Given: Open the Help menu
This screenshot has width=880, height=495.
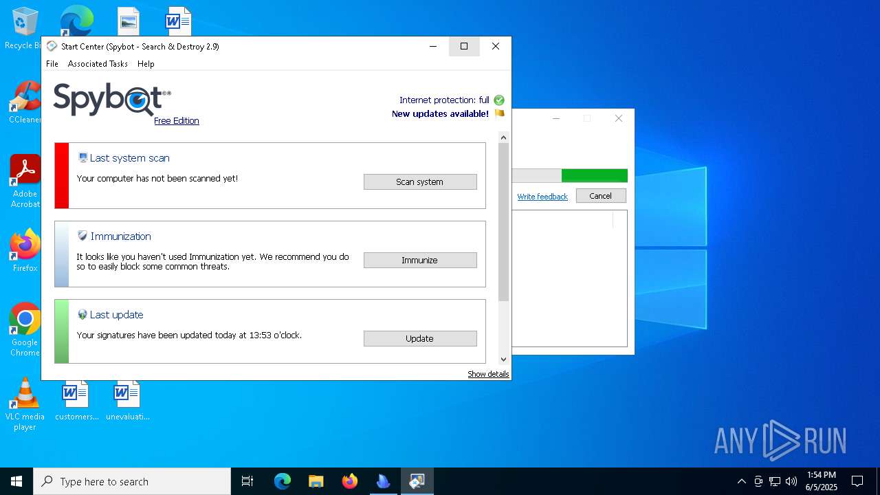Looking at the screenshot, I should click(x=146, y=64).
